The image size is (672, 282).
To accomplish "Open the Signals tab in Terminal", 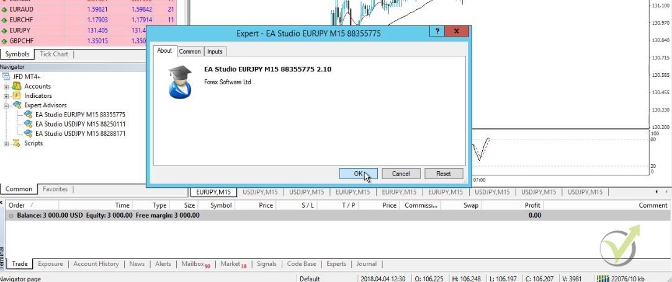I will (267, 264).
